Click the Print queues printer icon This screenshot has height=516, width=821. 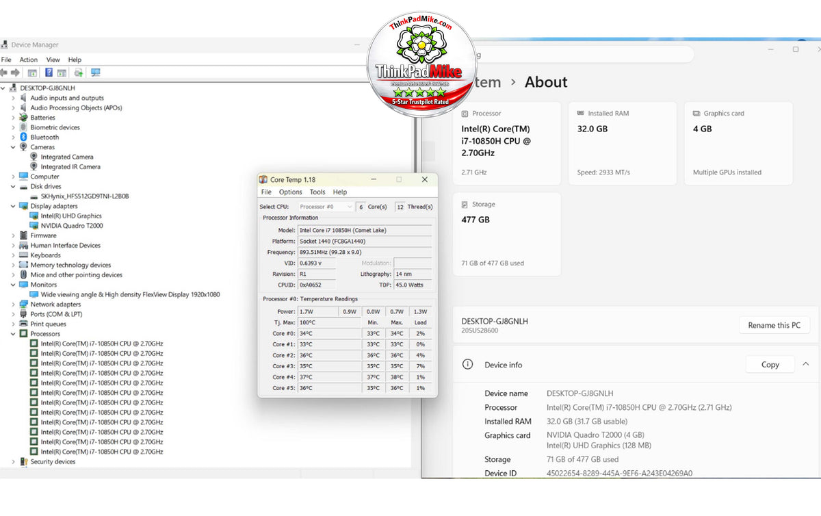24,324
